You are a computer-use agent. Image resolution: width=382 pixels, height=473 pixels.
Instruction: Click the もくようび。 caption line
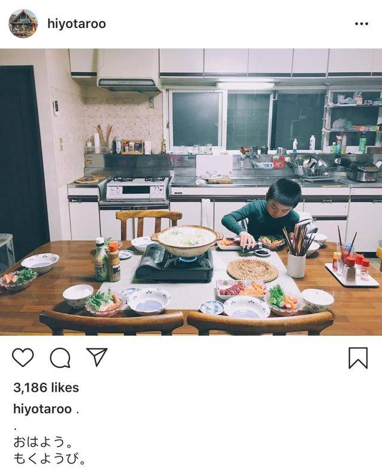(x=50, y=459)
